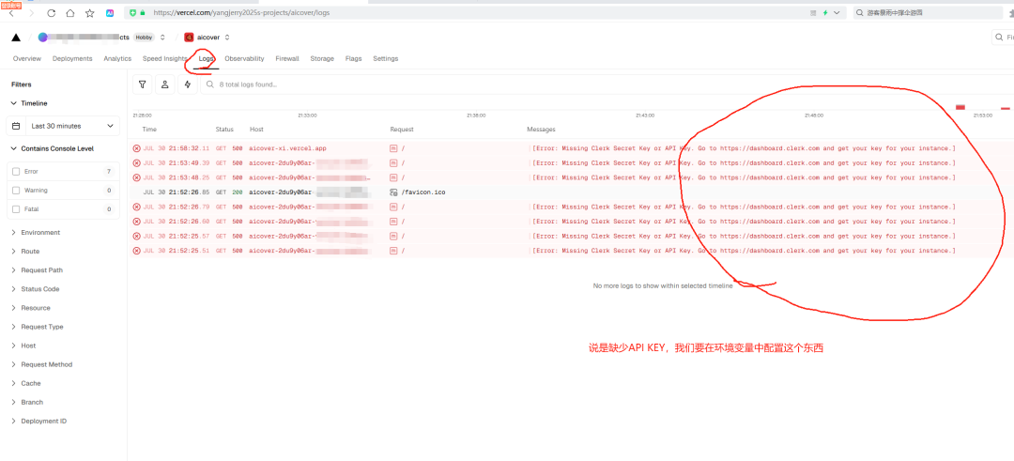Click the filter funnel icon button
The height and width of the screenshot is (461, 1014).
click(x=142, y=85)
